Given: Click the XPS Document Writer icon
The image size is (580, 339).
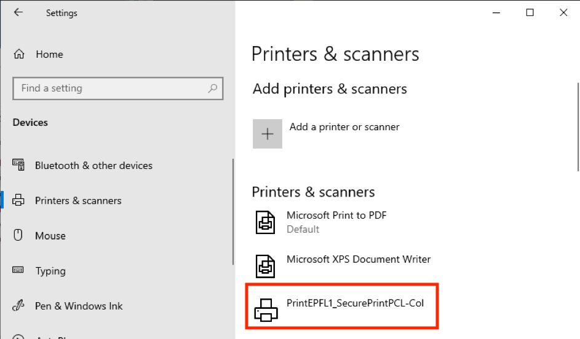Looking at the screenshot, I should pyautogui.click(x=265, y=267).
